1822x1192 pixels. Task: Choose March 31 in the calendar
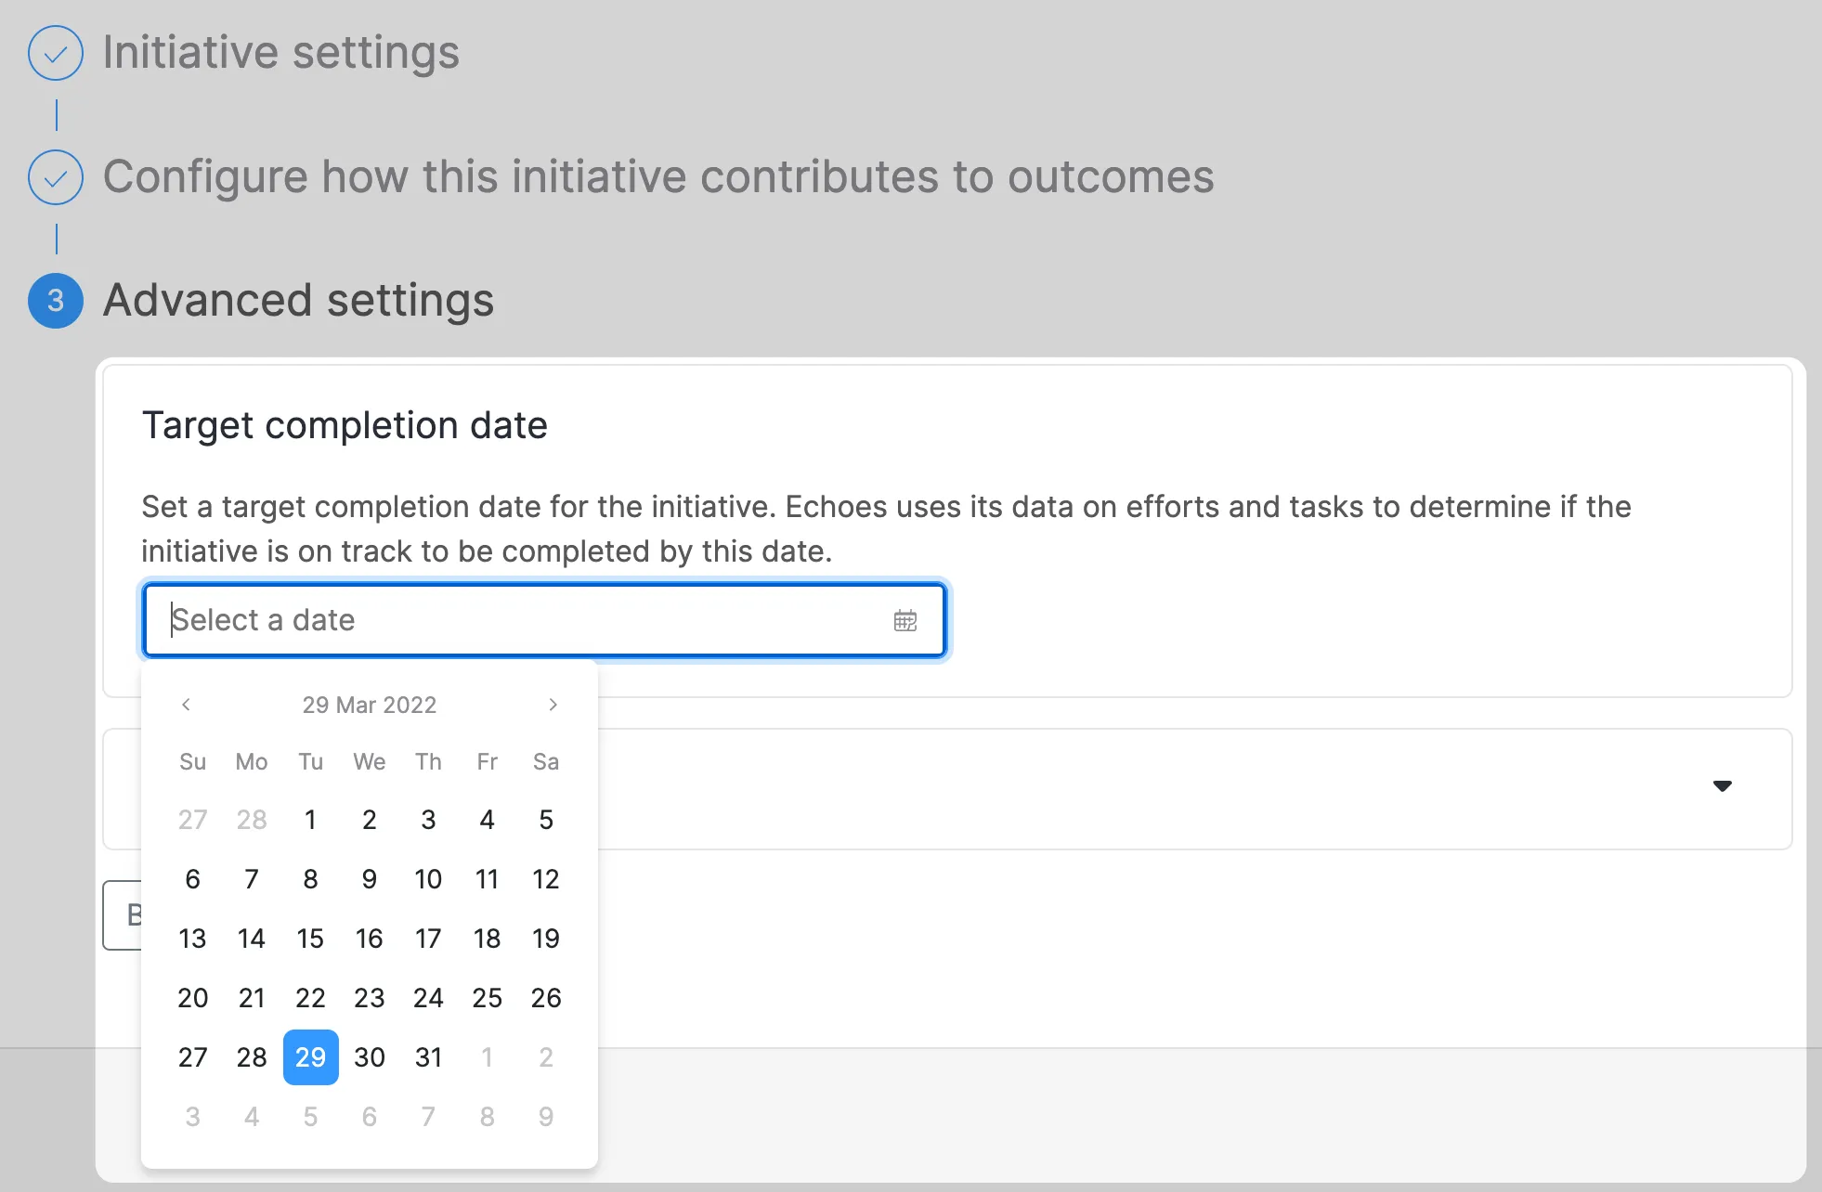pyautogui.click(x=428, y=1057)
